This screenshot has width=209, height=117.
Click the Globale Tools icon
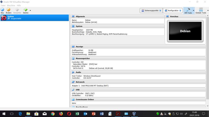pos(201,10)
